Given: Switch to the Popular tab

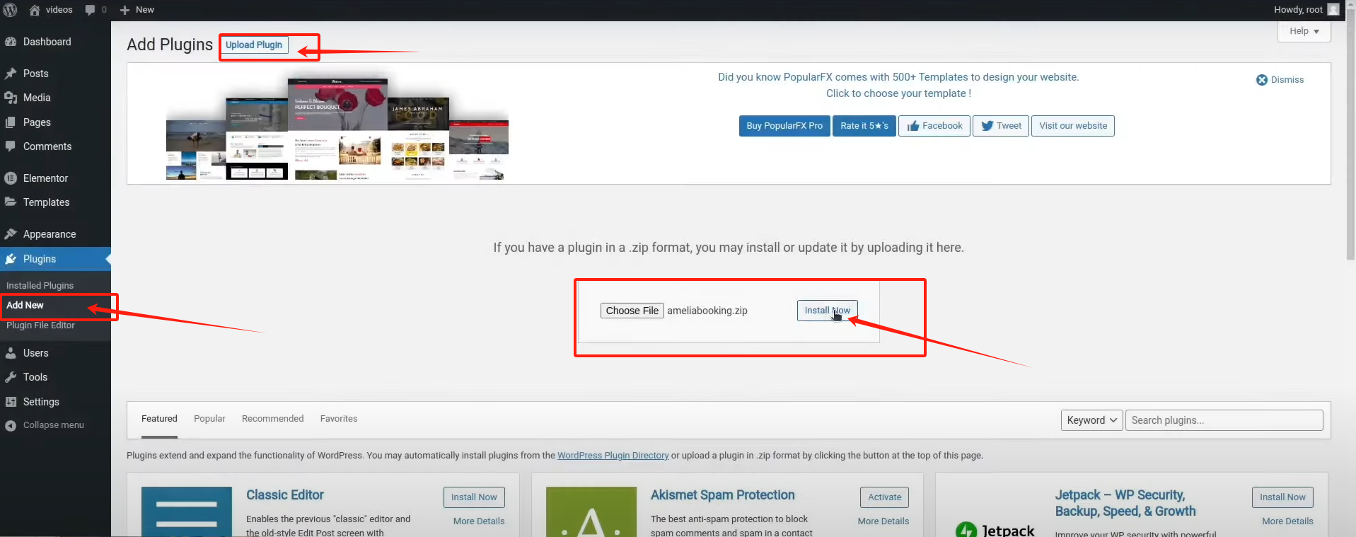Looking at the screenshot, I should click(209, 419).
